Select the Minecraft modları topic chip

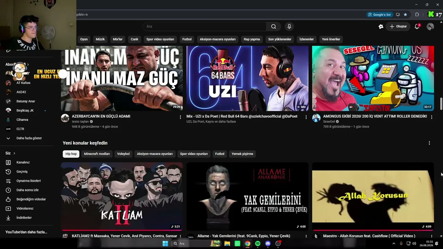97,154
